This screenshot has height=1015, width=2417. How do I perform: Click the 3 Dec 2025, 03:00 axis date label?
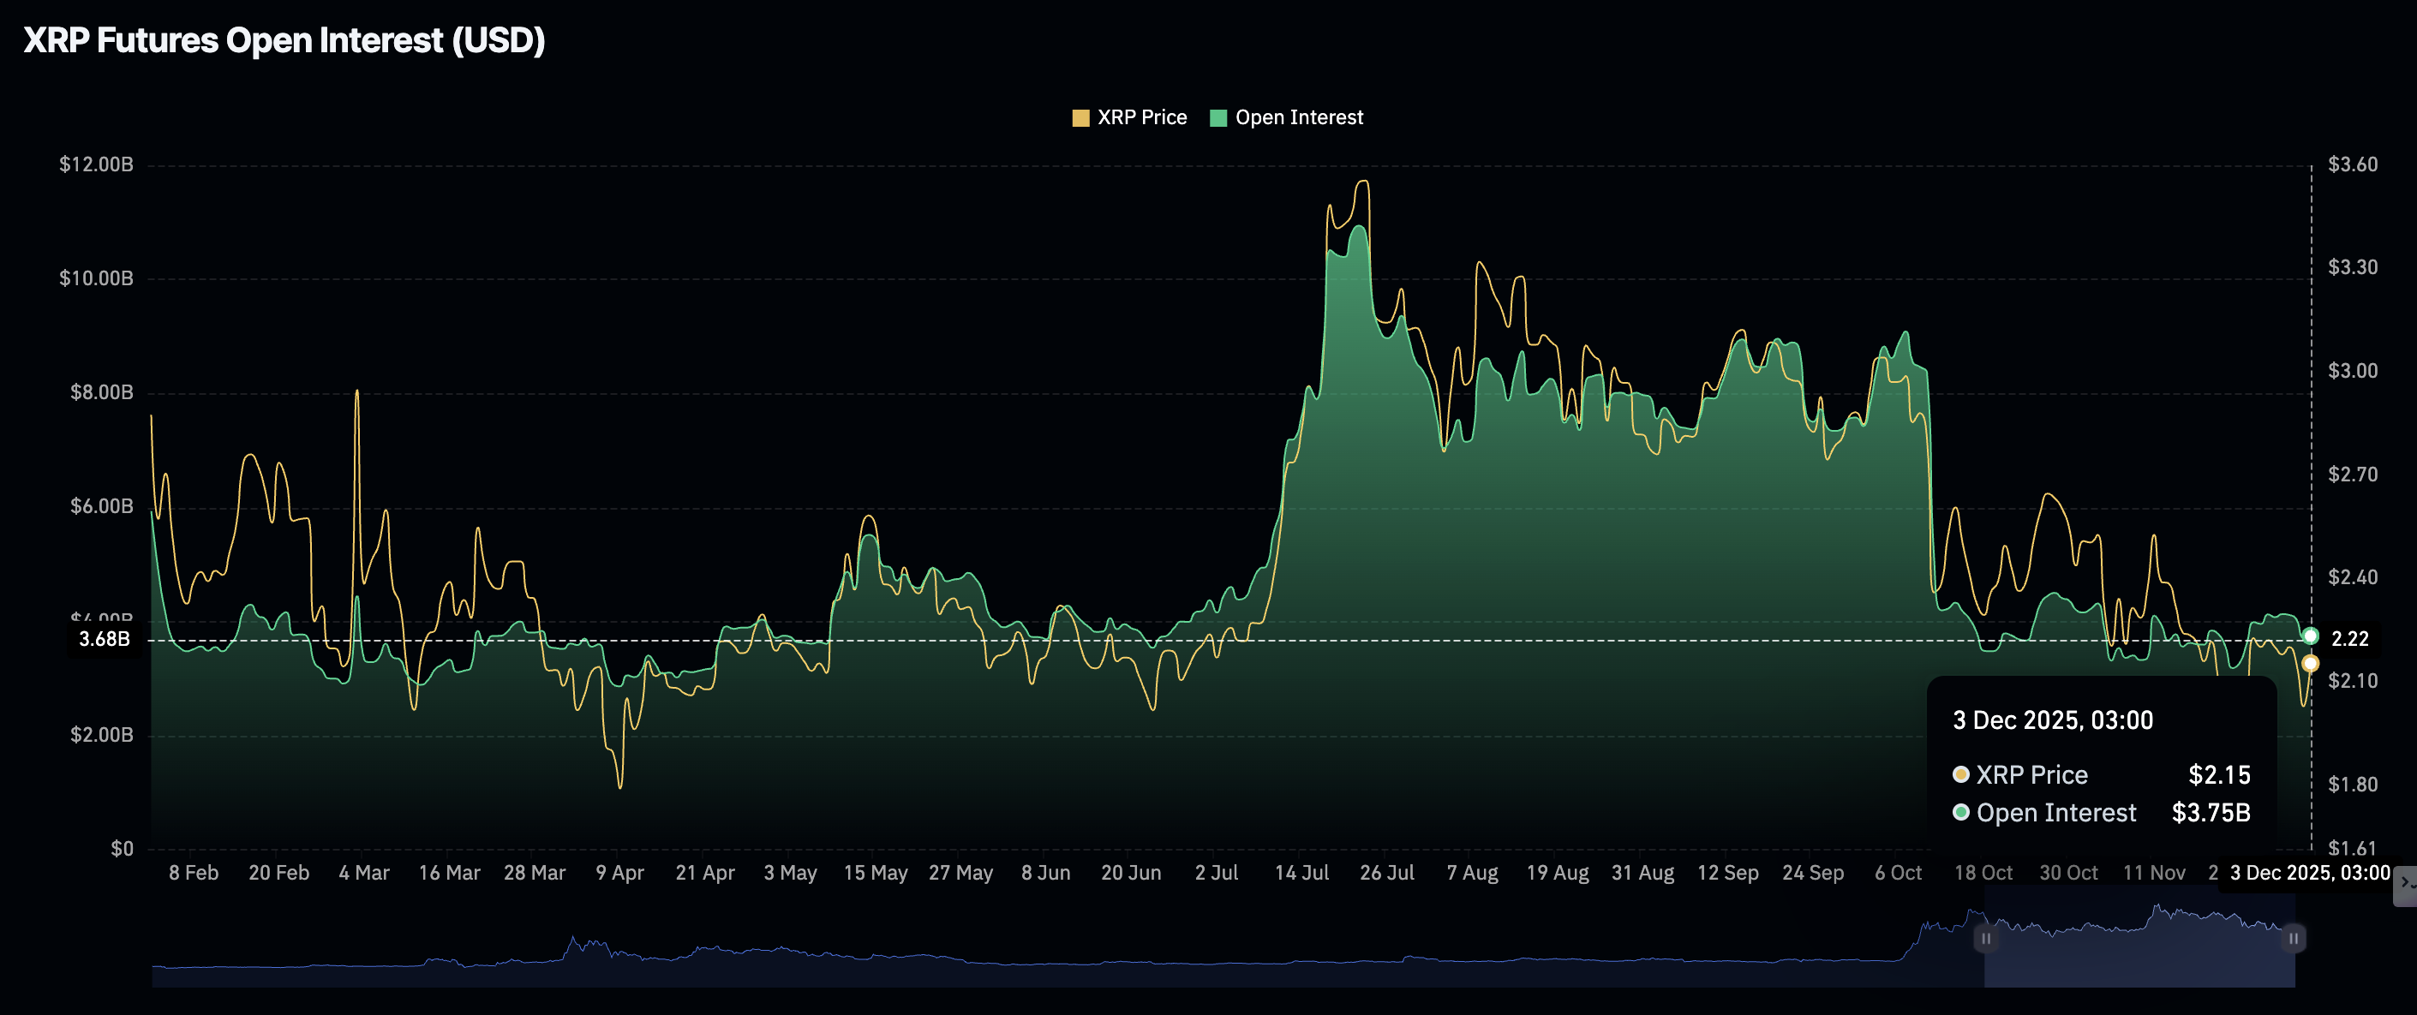click(x=2309, y=874)
